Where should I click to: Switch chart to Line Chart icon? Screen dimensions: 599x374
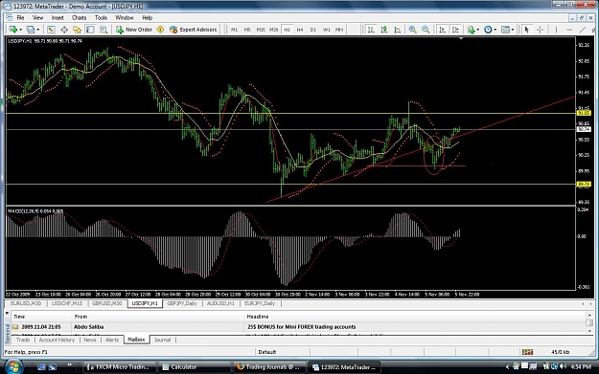[x=398, y=30]
